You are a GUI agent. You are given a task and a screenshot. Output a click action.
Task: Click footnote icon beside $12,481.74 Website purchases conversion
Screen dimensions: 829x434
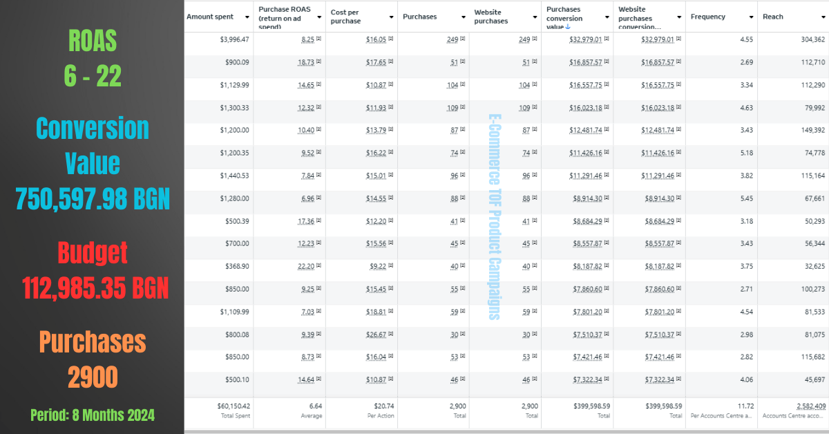click(x=678, y=131)
